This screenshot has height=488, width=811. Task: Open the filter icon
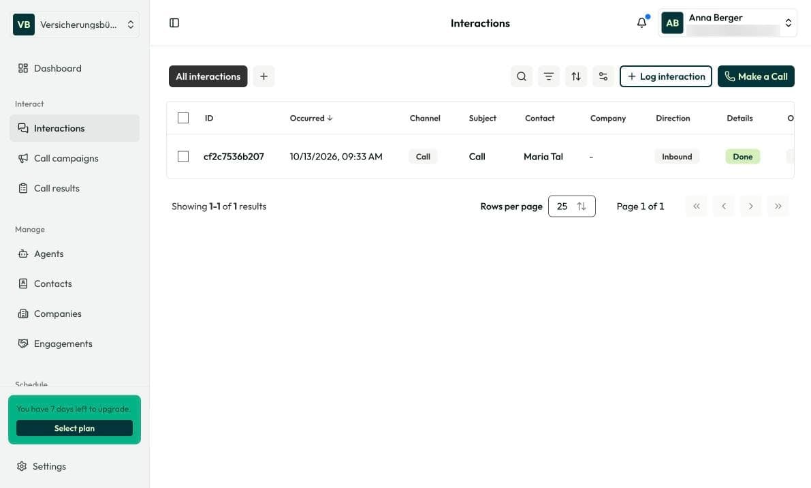click(549, 76)
